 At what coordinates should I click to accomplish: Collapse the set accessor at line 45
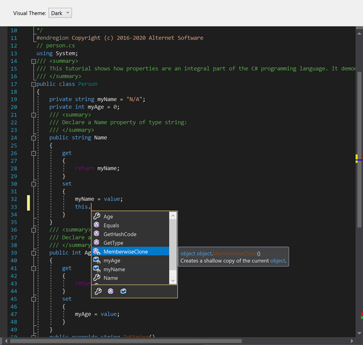tap(34, 299)
